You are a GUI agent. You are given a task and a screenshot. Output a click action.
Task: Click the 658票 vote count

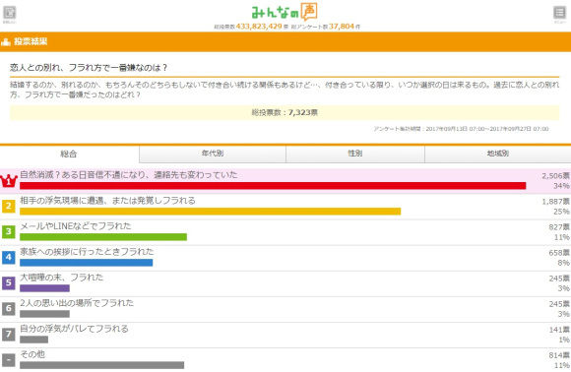pyautogui.click(x=559, y=252)
